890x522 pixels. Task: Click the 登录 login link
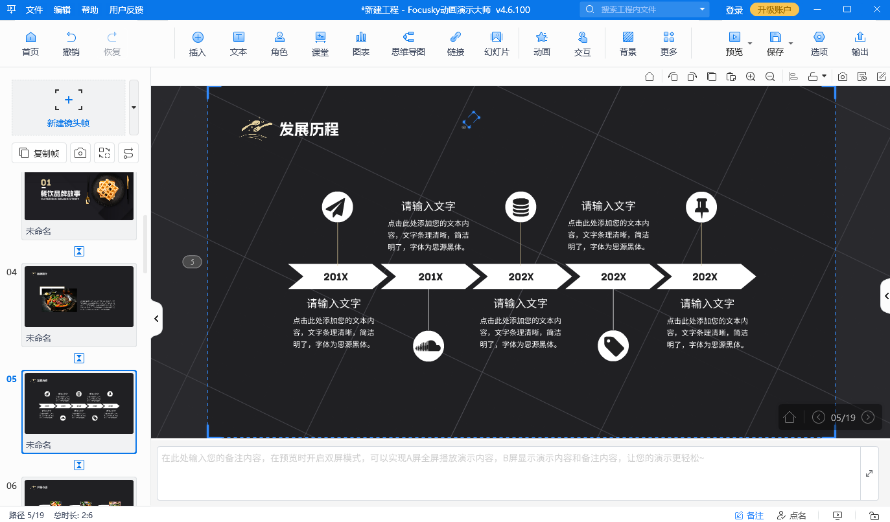[734, 10]
